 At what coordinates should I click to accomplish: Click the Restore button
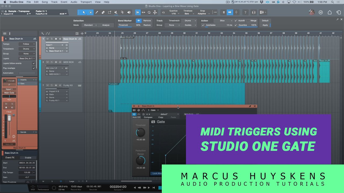pos(147,25)
